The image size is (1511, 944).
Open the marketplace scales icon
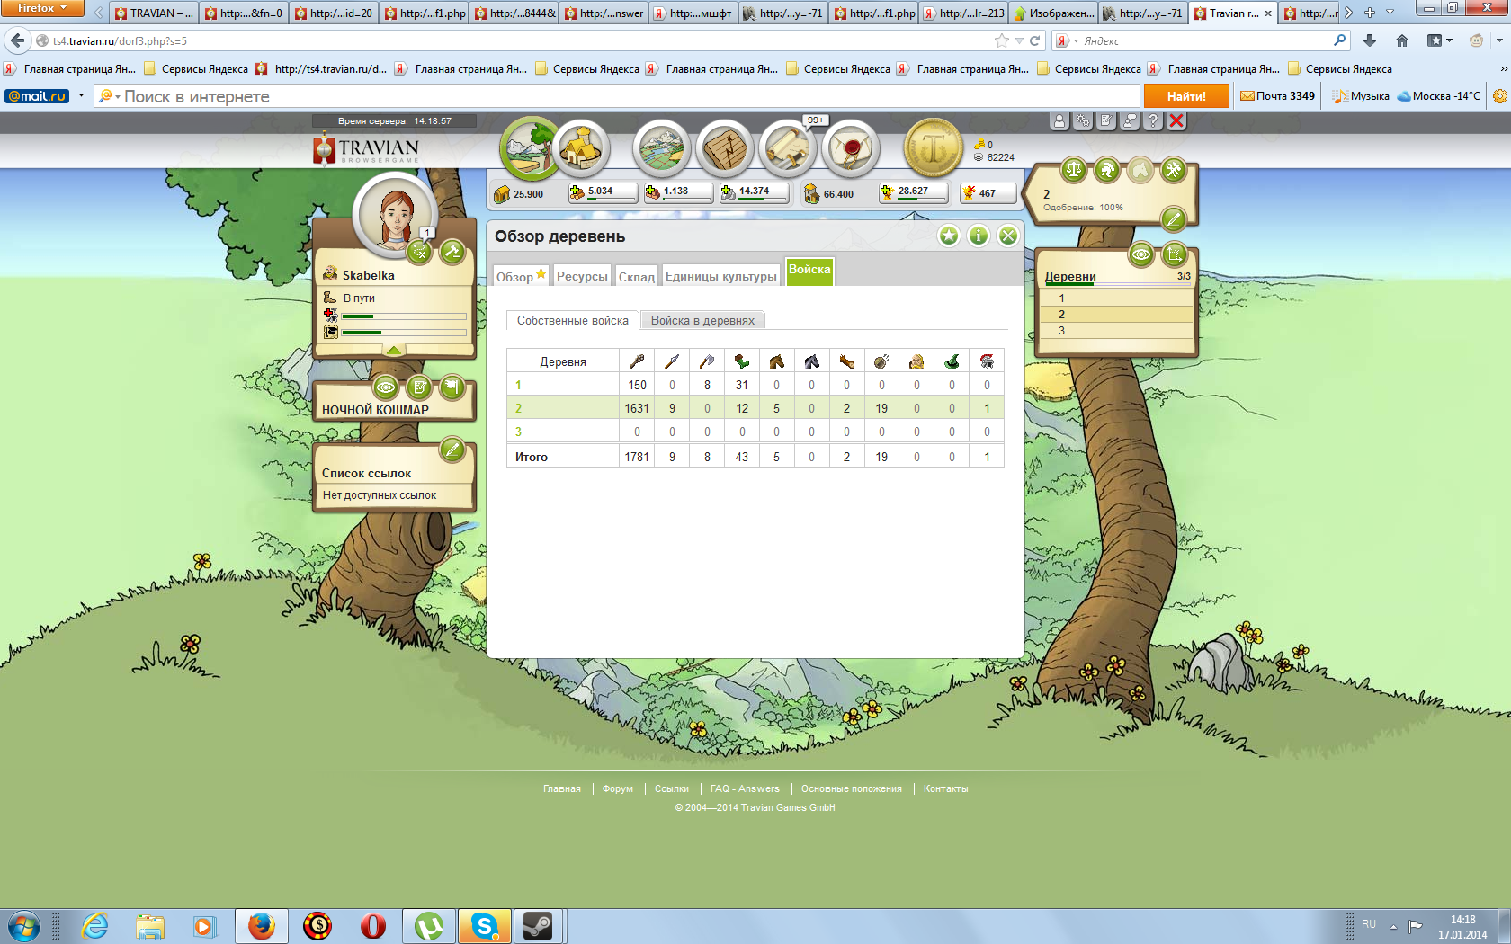(x=1073, y=169)
